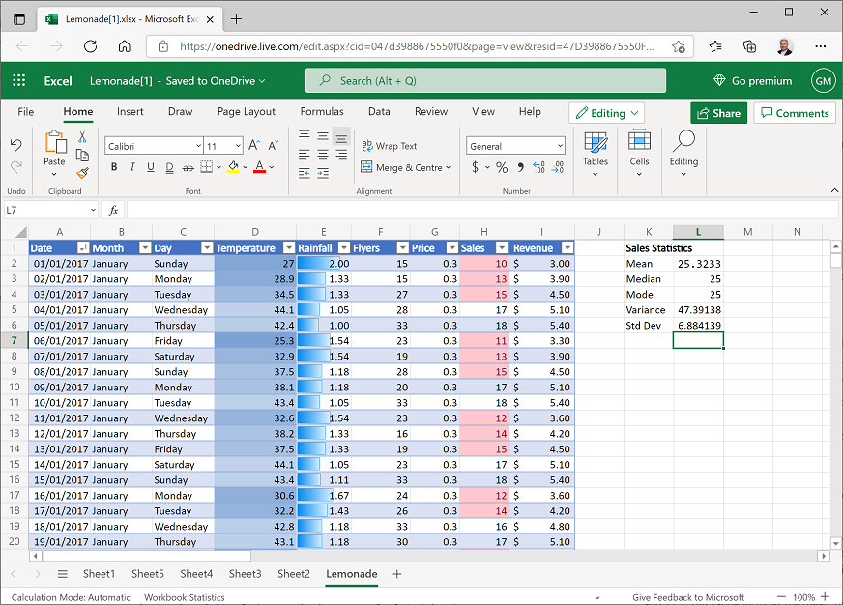Click the Increase Decimal icon
Screen dimensions: 843x605
538,167
